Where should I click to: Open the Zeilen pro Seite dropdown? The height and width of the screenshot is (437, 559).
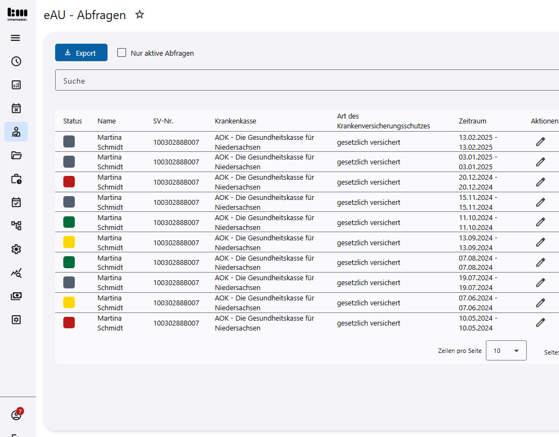click(x=506, y=351)
